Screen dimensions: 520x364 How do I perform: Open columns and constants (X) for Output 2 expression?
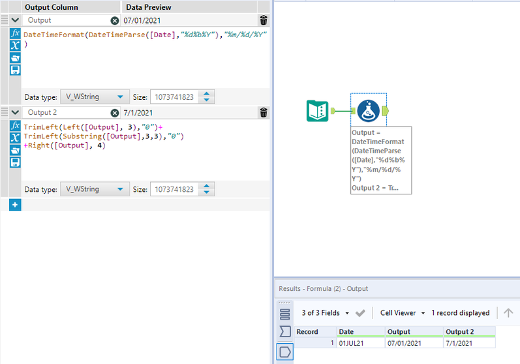tap(15, 138)
